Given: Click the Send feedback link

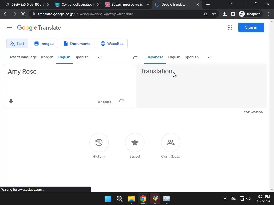Looking at the screenshot, I should pyautogui.click(x=253, y=112).
